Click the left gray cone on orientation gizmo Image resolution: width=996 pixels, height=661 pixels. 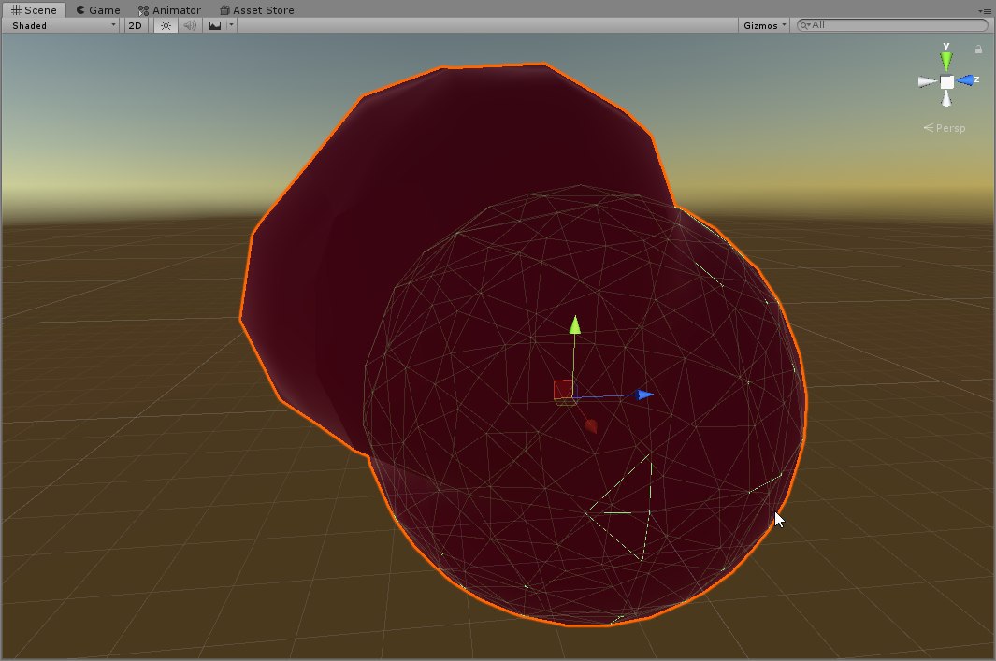(926, 82)
